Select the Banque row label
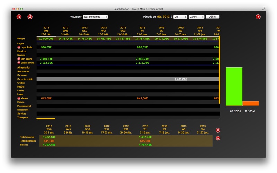277x173 pixels. (21, 39)
